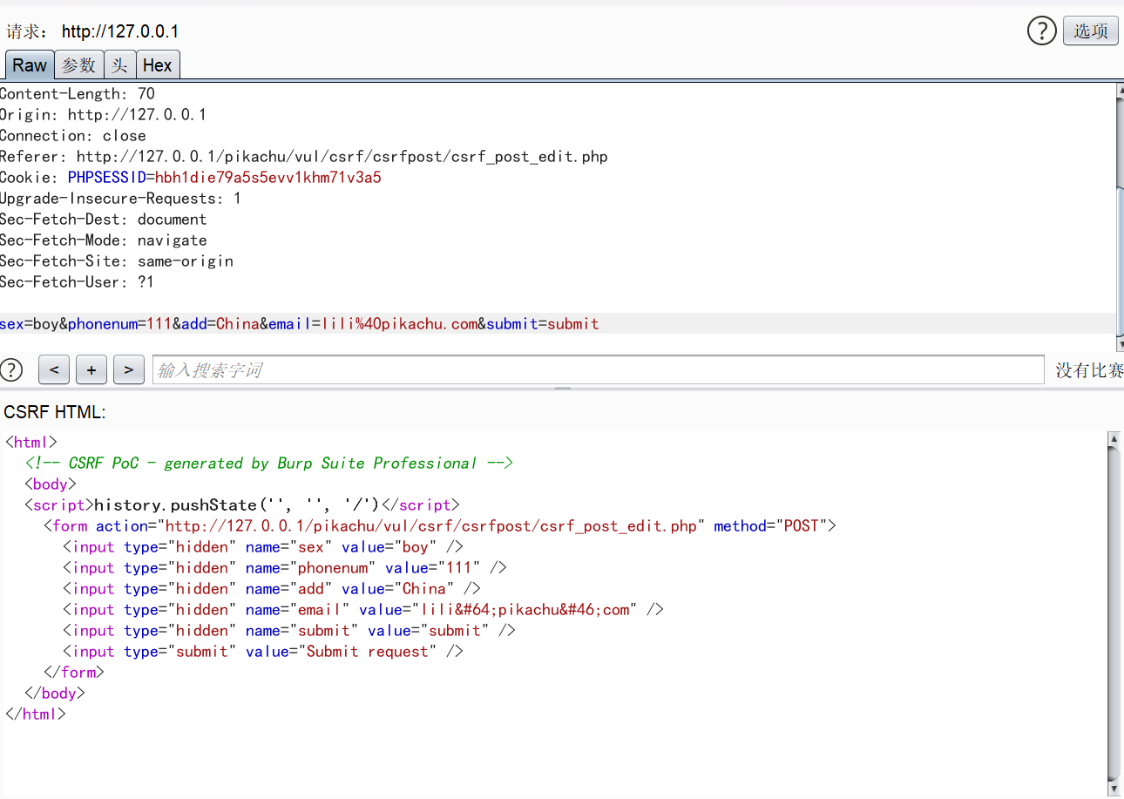
Task: Click CSRF HTML pane scroll-down arrow
Action: coord(1114,788)
